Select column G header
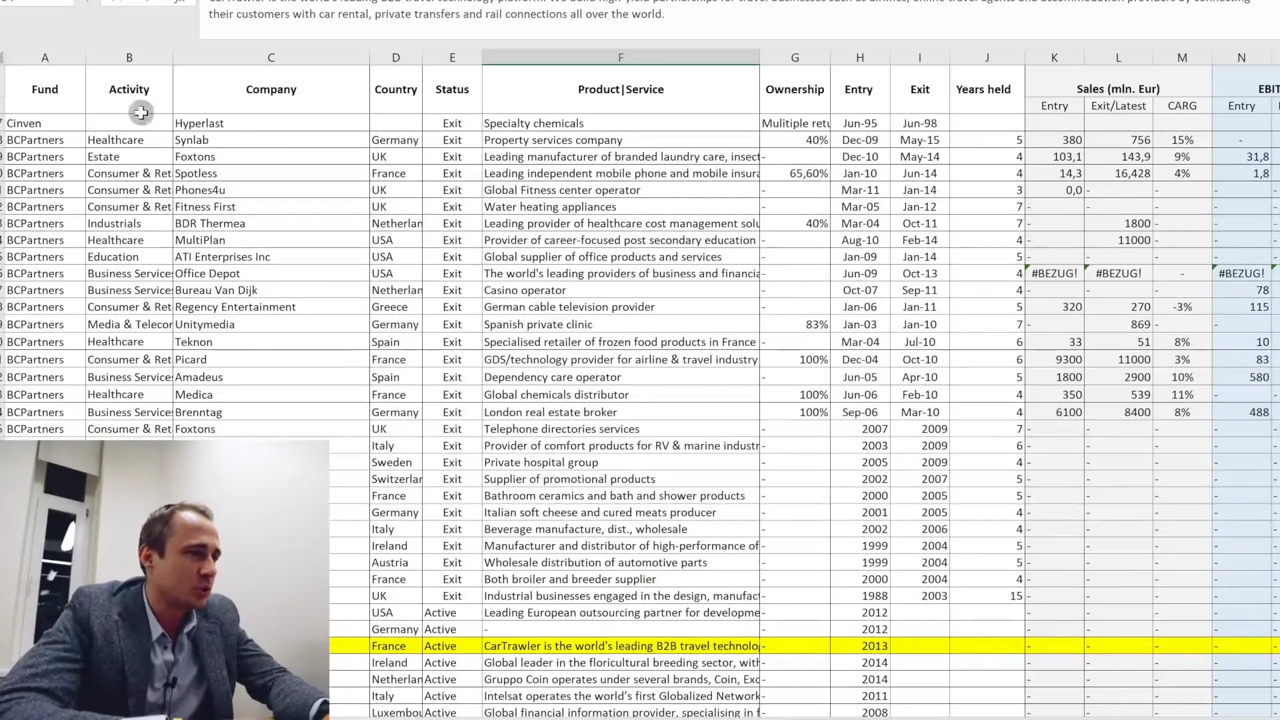Image resolution: width=1280 pixels, height=720 pixels. 795,57
